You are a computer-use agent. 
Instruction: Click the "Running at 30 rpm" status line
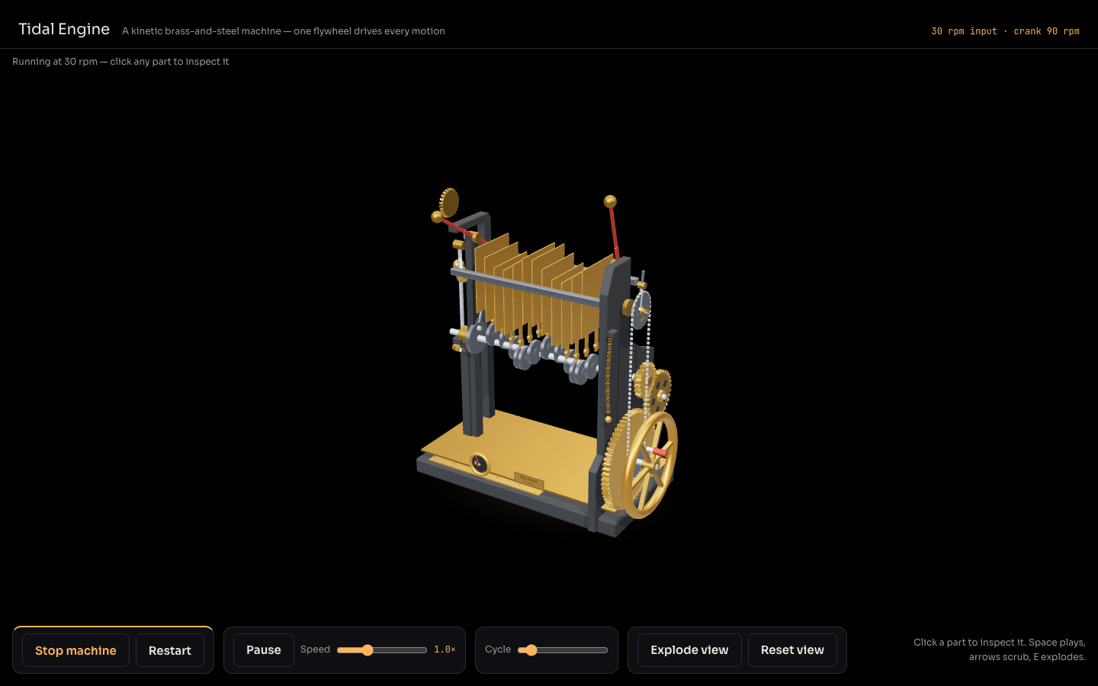[x=120, y=62]
